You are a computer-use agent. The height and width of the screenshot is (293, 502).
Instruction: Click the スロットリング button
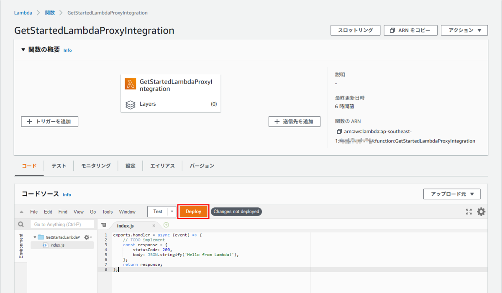[x=355, y=31]
